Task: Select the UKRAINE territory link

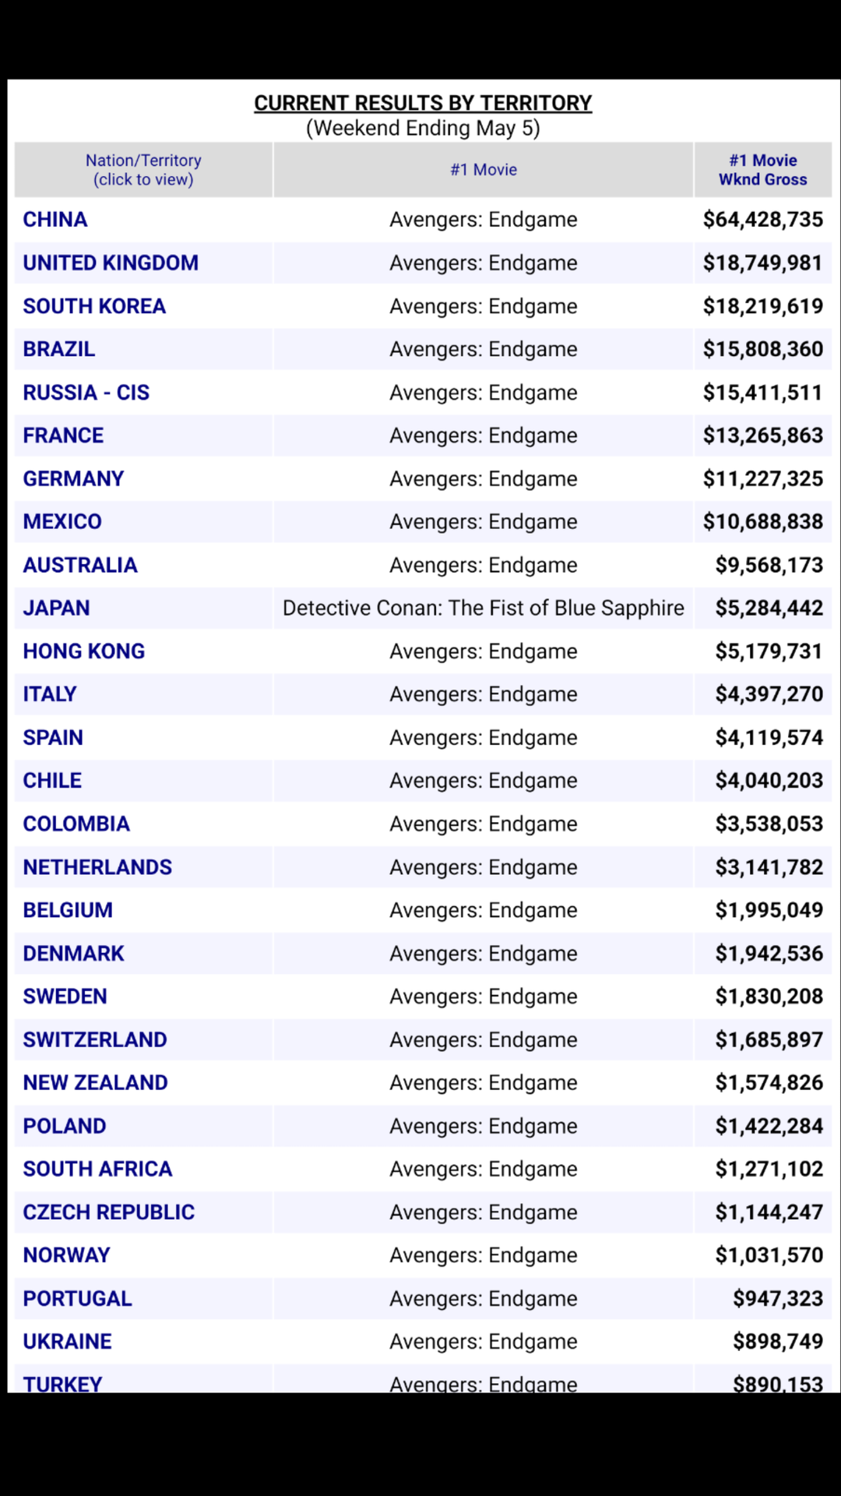Action: (x=68, y=1342)
